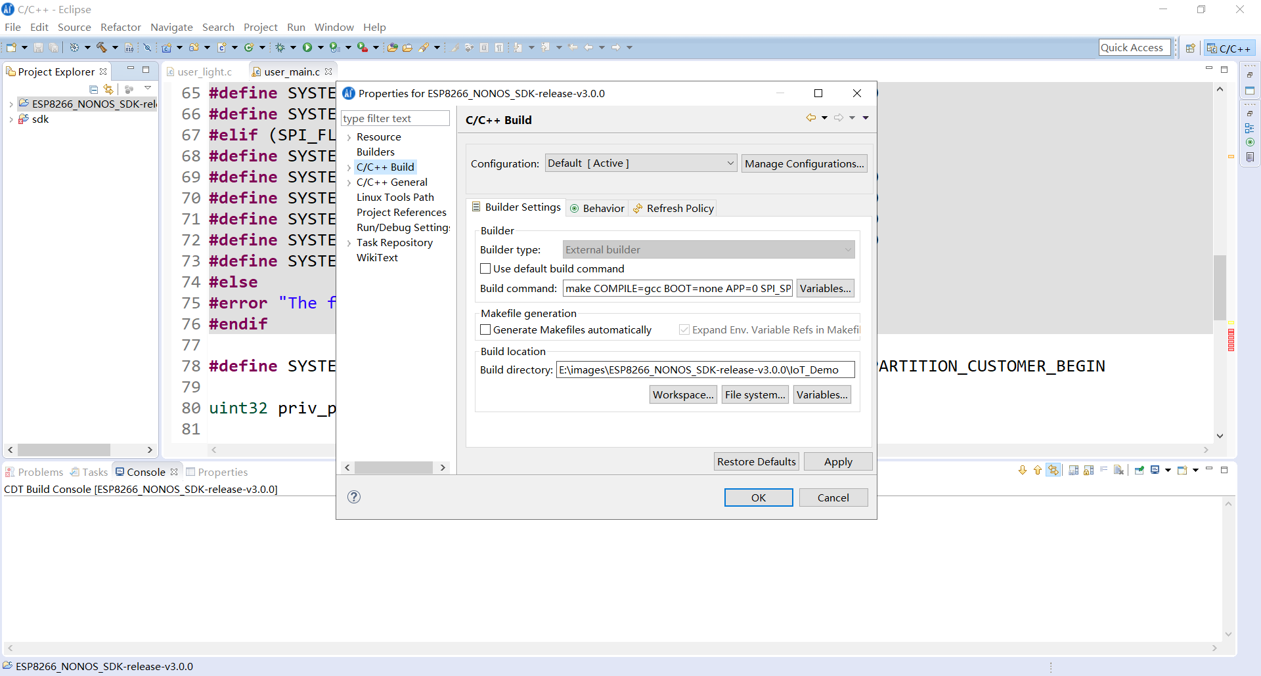Click the Build Targets toolbar icon
This screenshot has height=676, width=1261.
tap(74, 47)
